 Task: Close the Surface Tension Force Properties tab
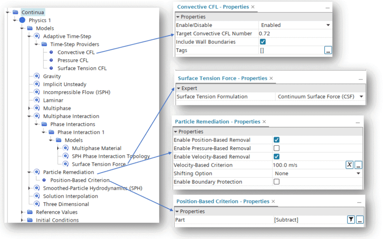pyautogui.click(x=272, y=78)
